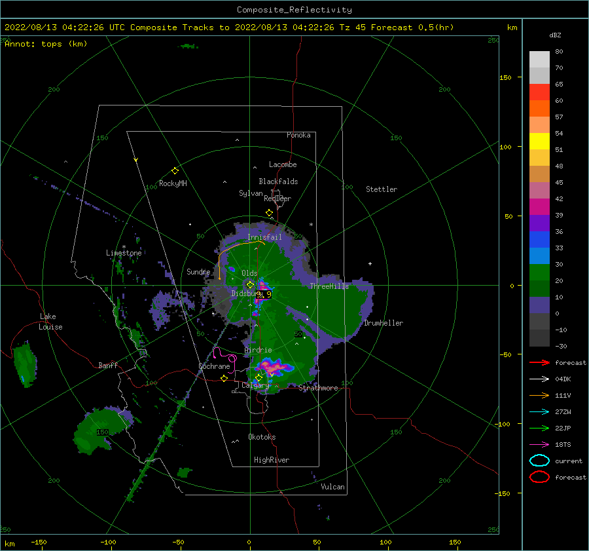
Task: Click the green 22JP arrow legend symbol
Action: coord(539,428)
